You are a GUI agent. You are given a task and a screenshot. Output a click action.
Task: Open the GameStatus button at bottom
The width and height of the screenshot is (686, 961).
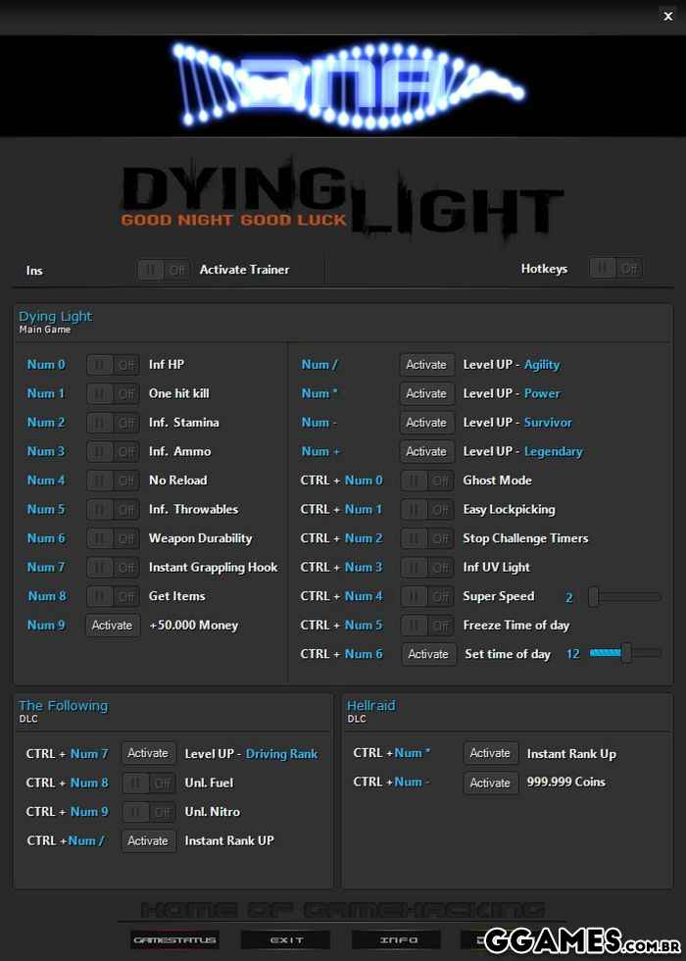coord(174,939)
